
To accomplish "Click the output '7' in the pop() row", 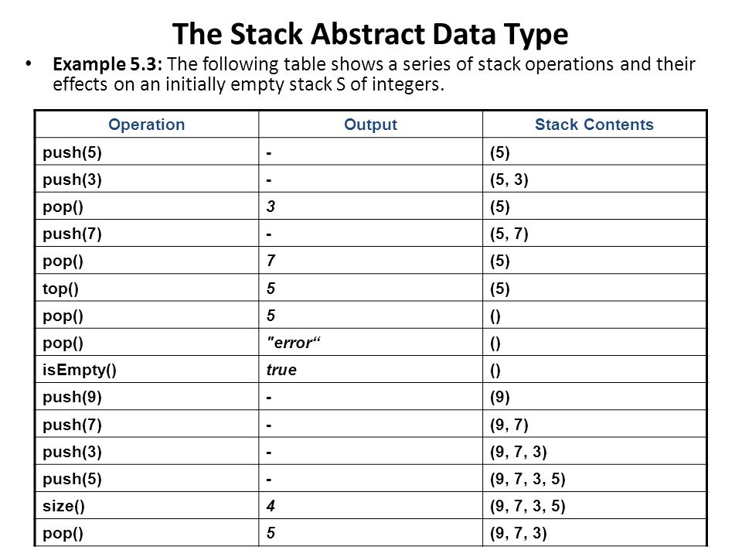I will [x=370, y=261].
